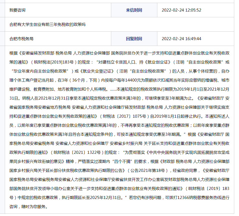
Task: Click the line starting 员，以前年度已享受重点群体
Action: tap(119, 125)
